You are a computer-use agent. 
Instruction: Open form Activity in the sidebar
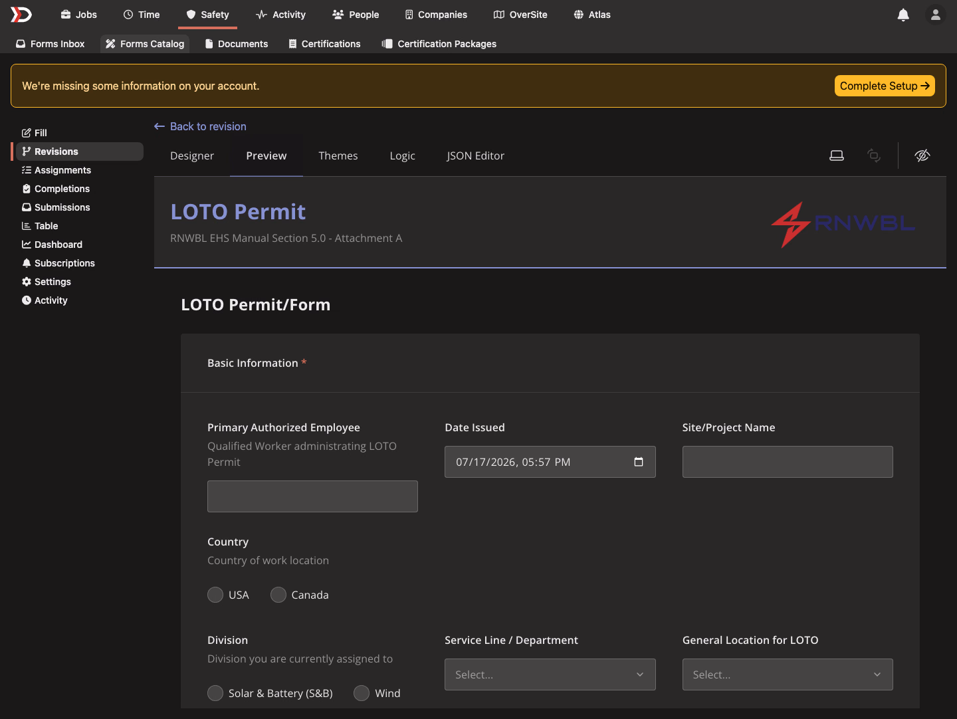[80, 300]
